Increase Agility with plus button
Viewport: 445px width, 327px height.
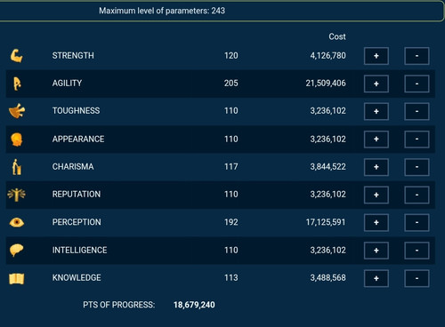click(x=376, y=84)
